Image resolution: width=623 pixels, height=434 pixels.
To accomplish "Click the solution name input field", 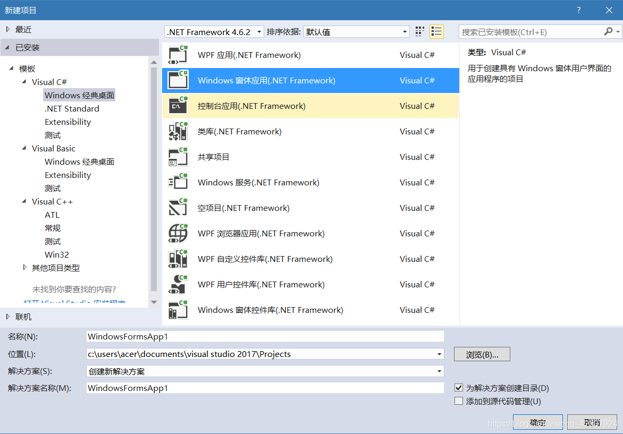I will point(265,388).
